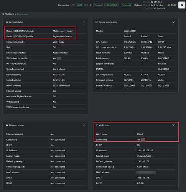Click the green clock icon beside 13:17

pos(169,5)
